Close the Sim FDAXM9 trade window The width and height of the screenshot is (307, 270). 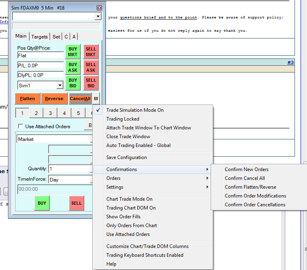[99, 8]
